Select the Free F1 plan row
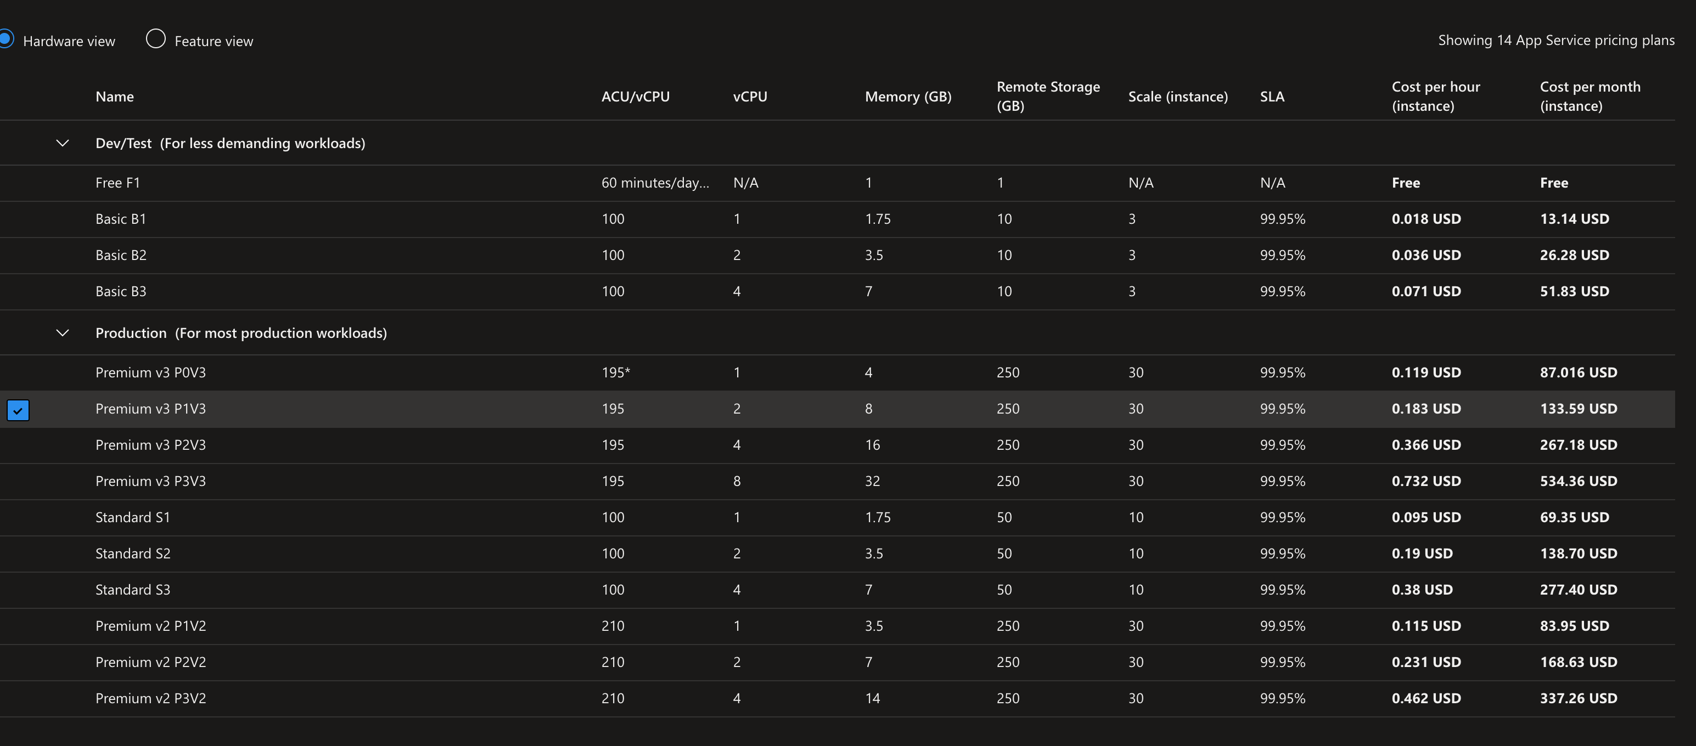This screenshot has height=746, width=1696. click(118, 183)
